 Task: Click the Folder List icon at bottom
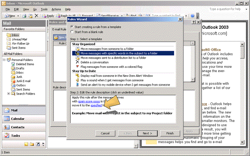[32, 144]
